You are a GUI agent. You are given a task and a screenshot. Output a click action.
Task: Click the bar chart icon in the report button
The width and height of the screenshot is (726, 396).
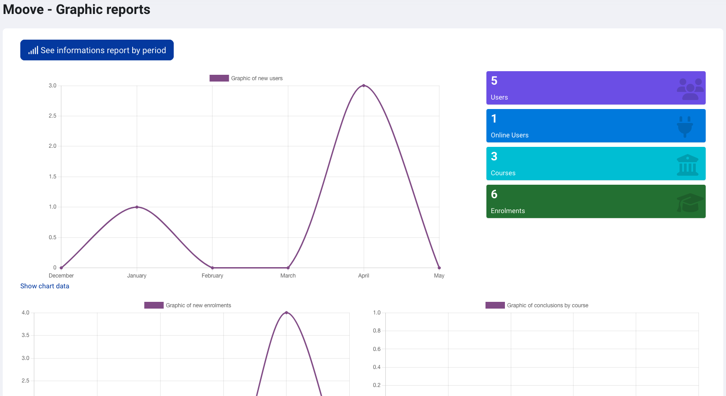(x=33, y=50)
